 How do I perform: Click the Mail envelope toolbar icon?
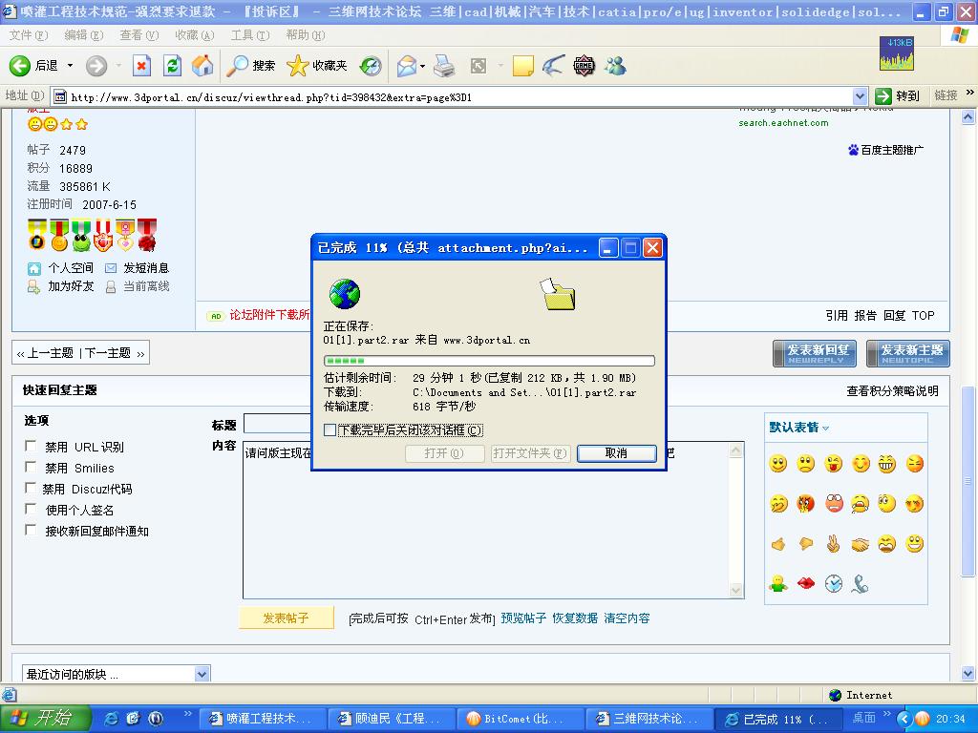point(407,66)
